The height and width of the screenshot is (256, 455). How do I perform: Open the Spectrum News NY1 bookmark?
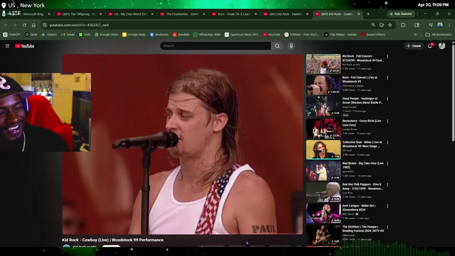click(241, 34)
